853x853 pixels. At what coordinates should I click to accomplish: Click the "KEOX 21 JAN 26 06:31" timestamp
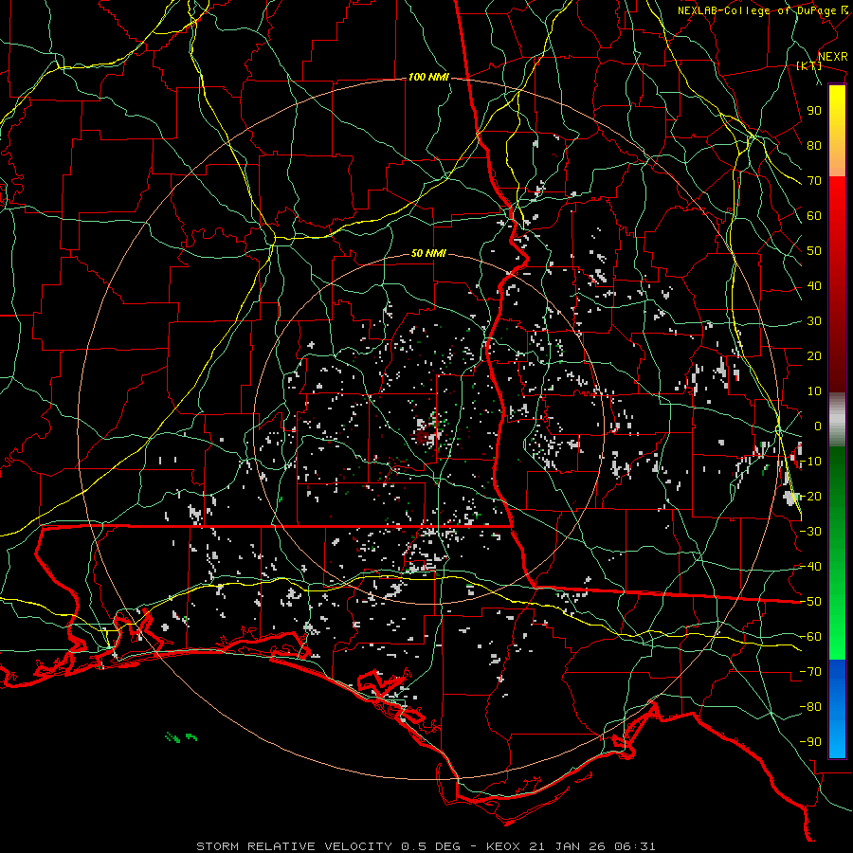pos(571,846)
